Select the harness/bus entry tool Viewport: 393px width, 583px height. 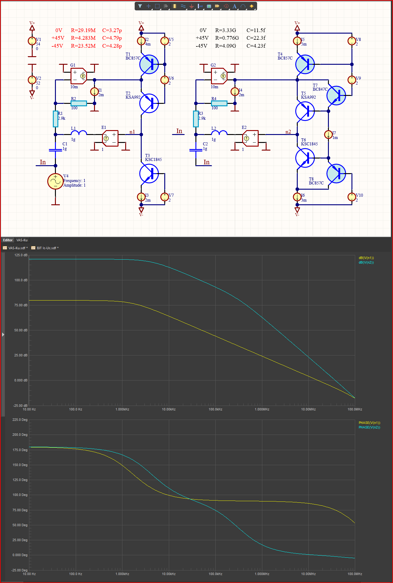pyautogui.click(x=200, y=6)
